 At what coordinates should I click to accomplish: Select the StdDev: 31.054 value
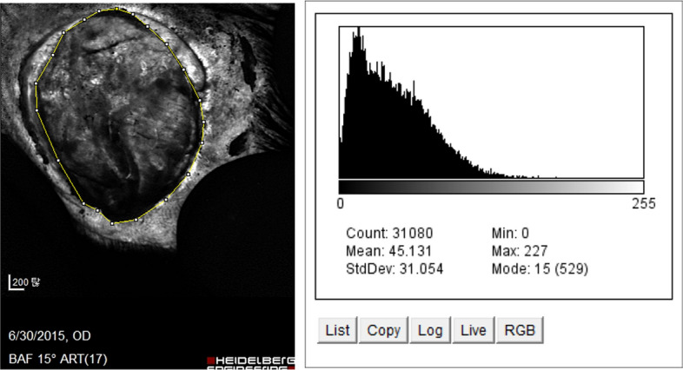tap(395, 269)
